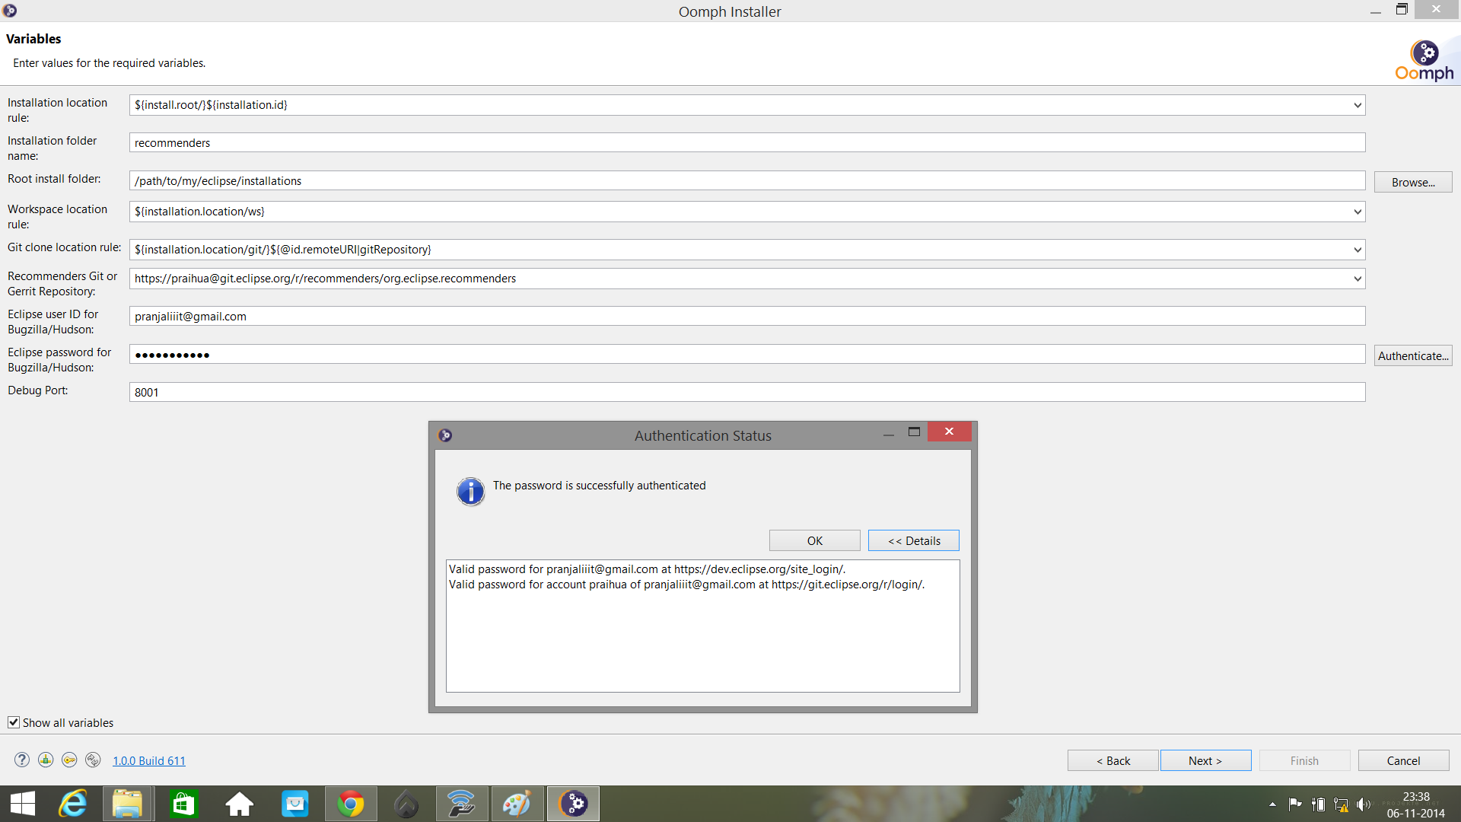Screen dimensions: 1461x822
Task: Click the update/refresh arrows icon
Action: (93, 760)
